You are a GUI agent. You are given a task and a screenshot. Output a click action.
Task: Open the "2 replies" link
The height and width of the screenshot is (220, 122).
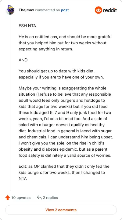tap(50, 198)
